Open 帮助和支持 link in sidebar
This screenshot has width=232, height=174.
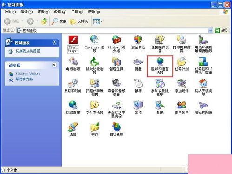[24, 79]
